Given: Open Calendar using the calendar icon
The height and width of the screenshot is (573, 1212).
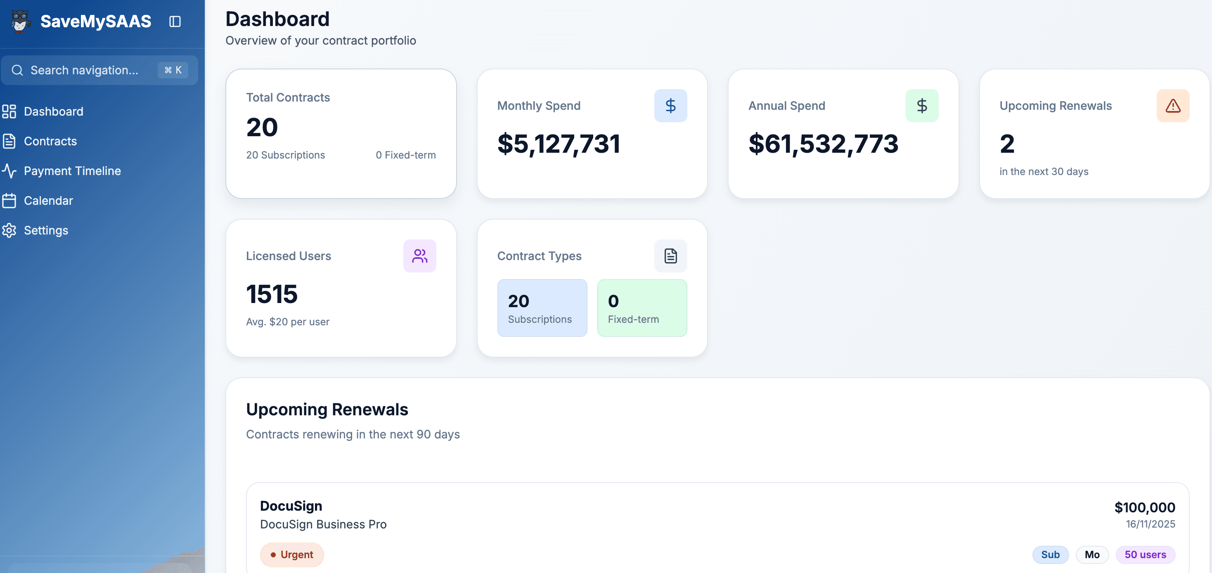Looking at the screenshot, I should pos(9,200).
